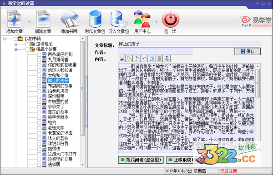Select the 拍卖判决书 article
273x175 pixels.
[58, 91]
